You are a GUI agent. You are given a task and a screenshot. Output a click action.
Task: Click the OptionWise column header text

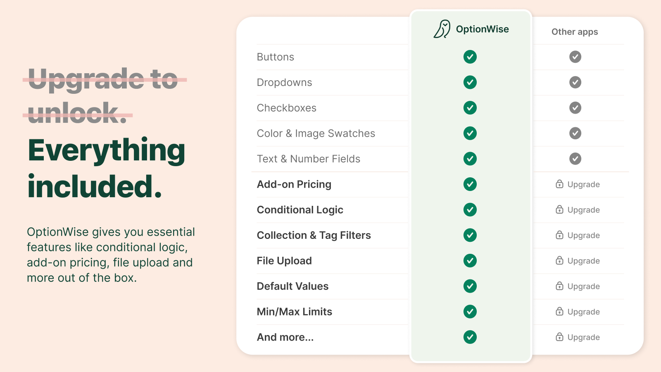(482, 29)
